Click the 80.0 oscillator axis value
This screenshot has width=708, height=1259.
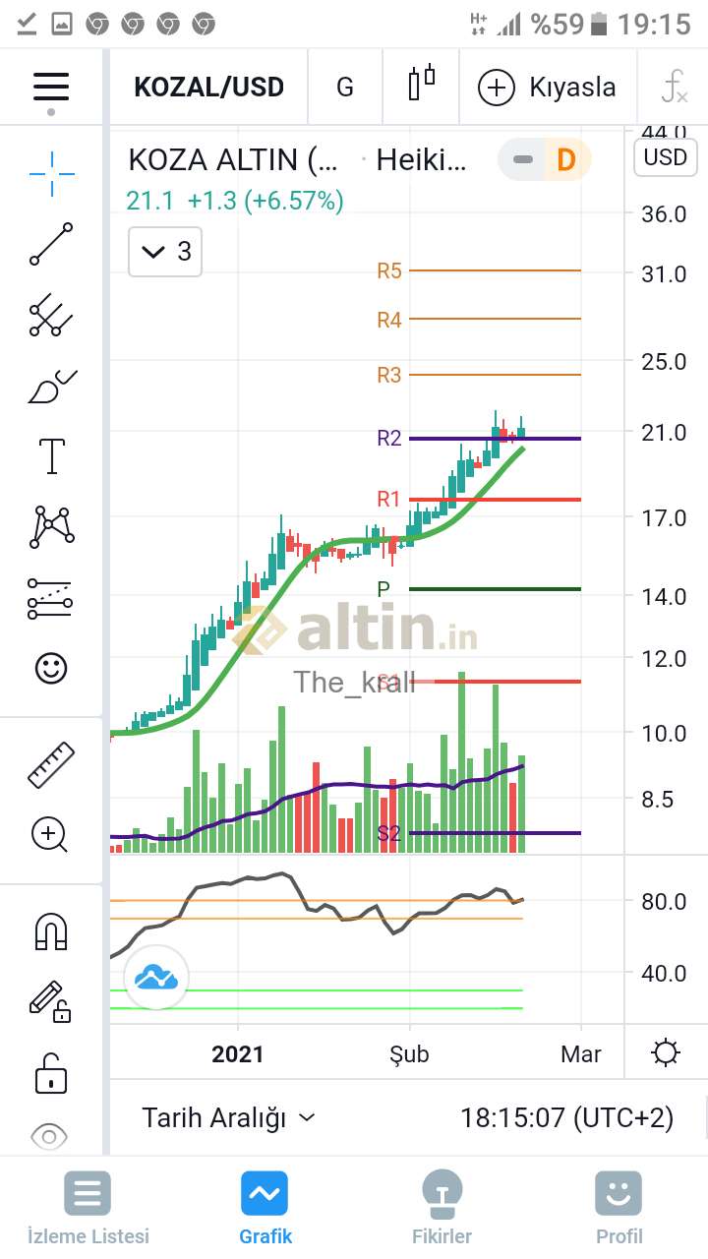(664, 901)
